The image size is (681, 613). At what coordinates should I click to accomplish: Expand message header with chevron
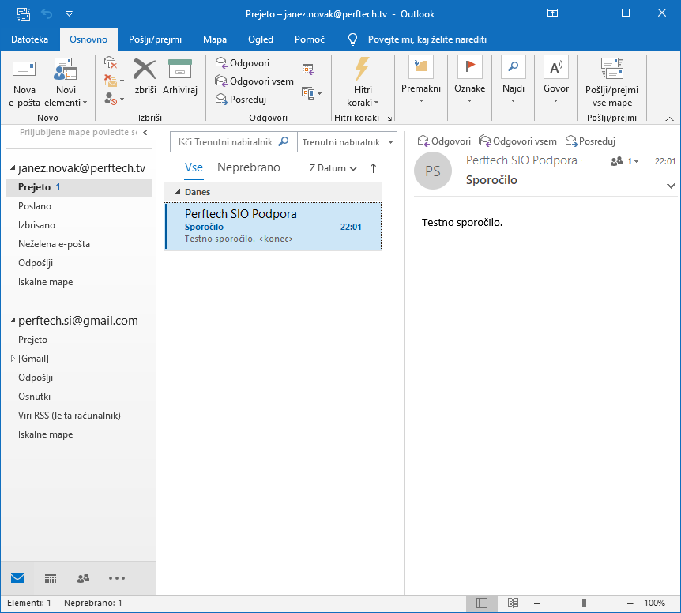(671, 186)
